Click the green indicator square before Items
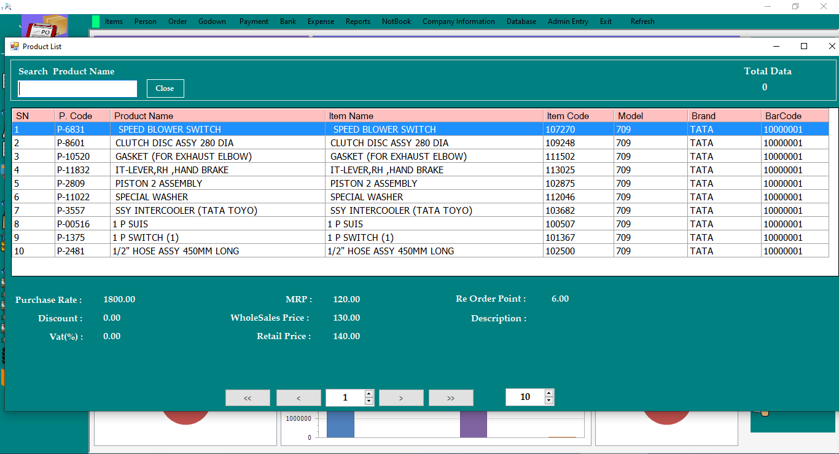Viewport: 839px width, 454px height. (96, 22)
